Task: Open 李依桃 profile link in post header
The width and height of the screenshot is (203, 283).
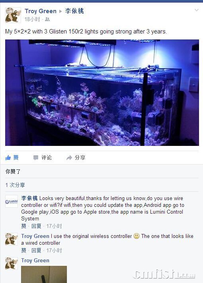Action: [74, 11]
